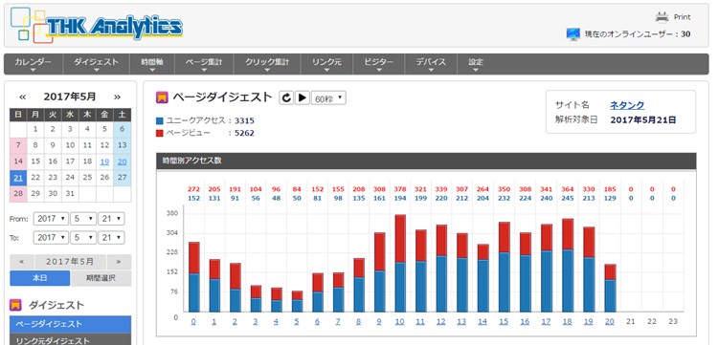
Task: Click the sidebar ダイジェスト section icon
Action: pos(15,305)
